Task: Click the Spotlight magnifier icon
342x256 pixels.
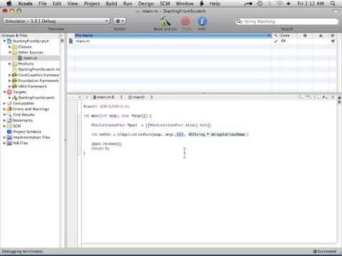Action: 333,4
